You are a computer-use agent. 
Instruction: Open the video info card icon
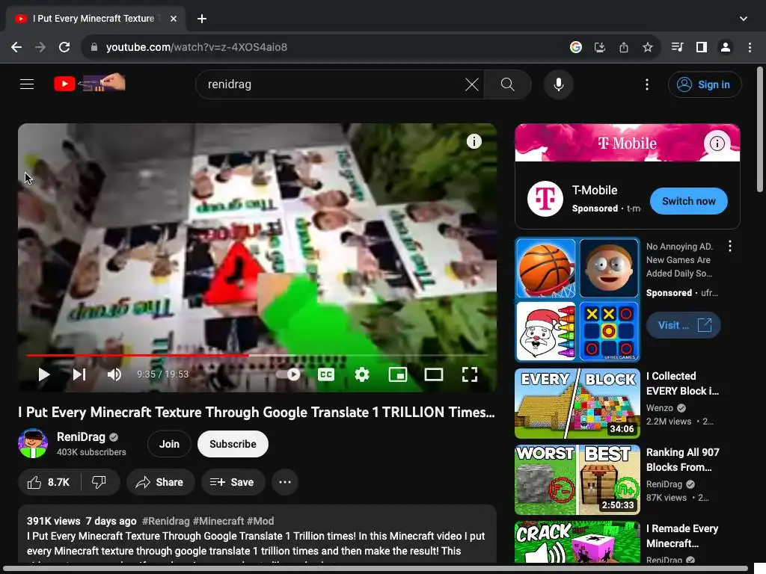click(x=474, y=141)
